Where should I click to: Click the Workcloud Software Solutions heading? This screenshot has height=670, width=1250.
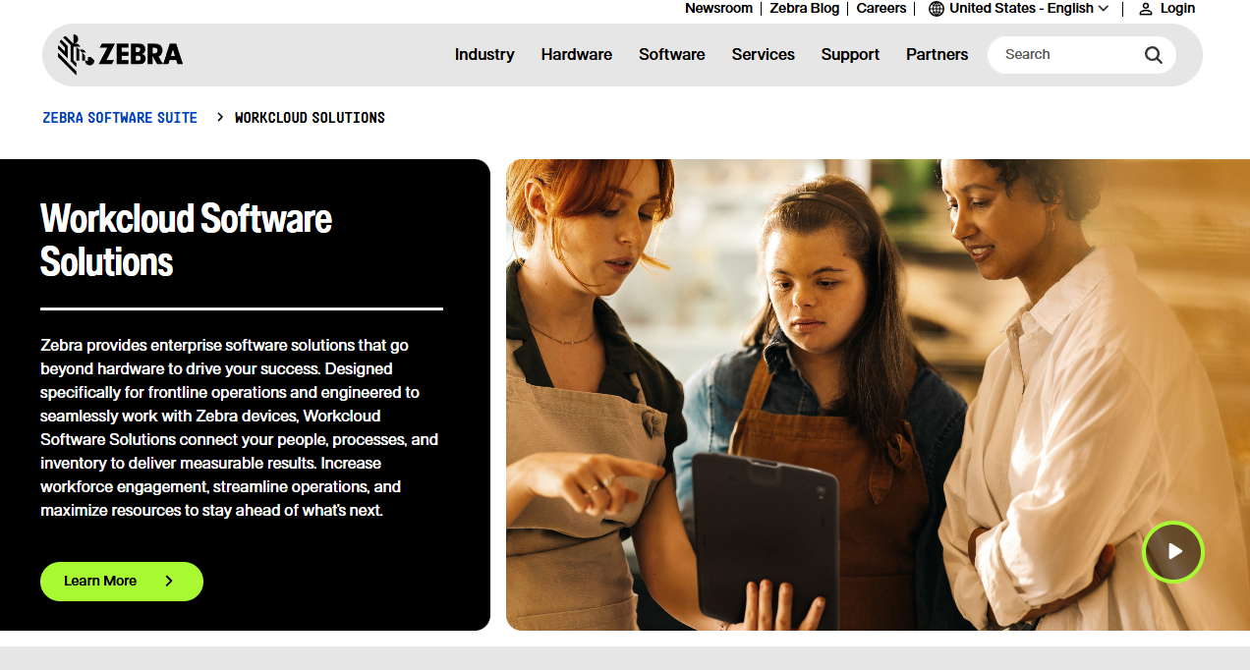(x=187, y=240)
